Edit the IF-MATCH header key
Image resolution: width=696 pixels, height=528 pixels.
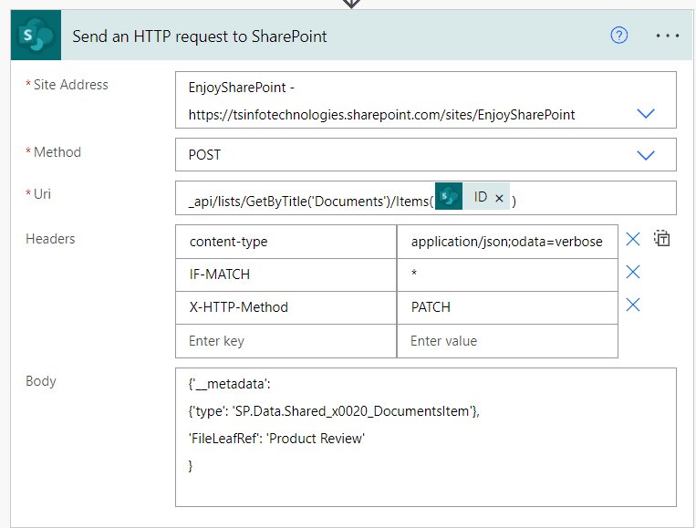pos(286,274)
